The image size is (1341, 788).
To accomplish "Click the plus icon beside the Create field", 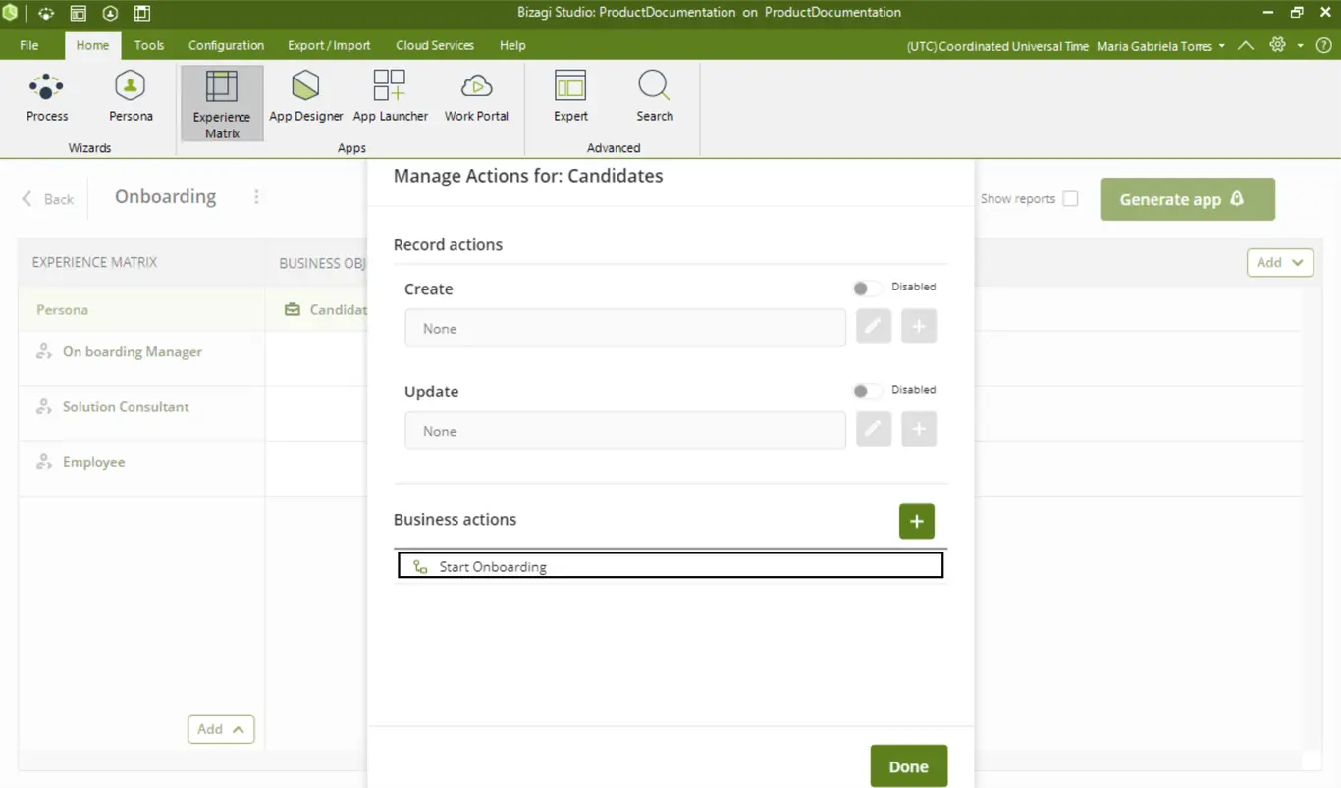I will [x=919, y=327].
